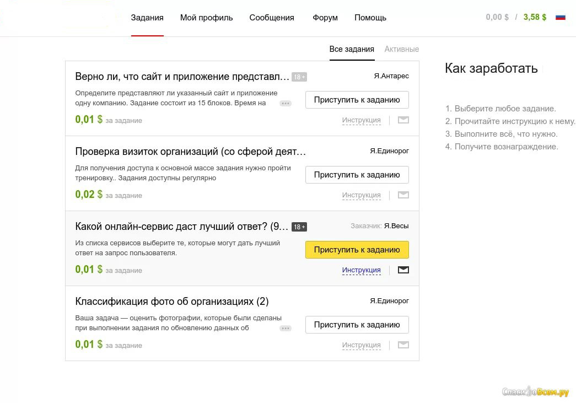Go to Сообщения section
The width and height of the screenshot is (576, 403).
[272, 18]
